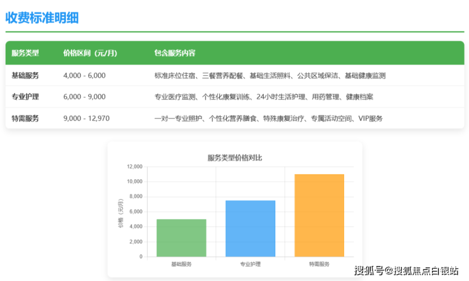Click the 4,000 - 6,000 price cell
This screenshot has width=469, height=281.
coord(84,75)
